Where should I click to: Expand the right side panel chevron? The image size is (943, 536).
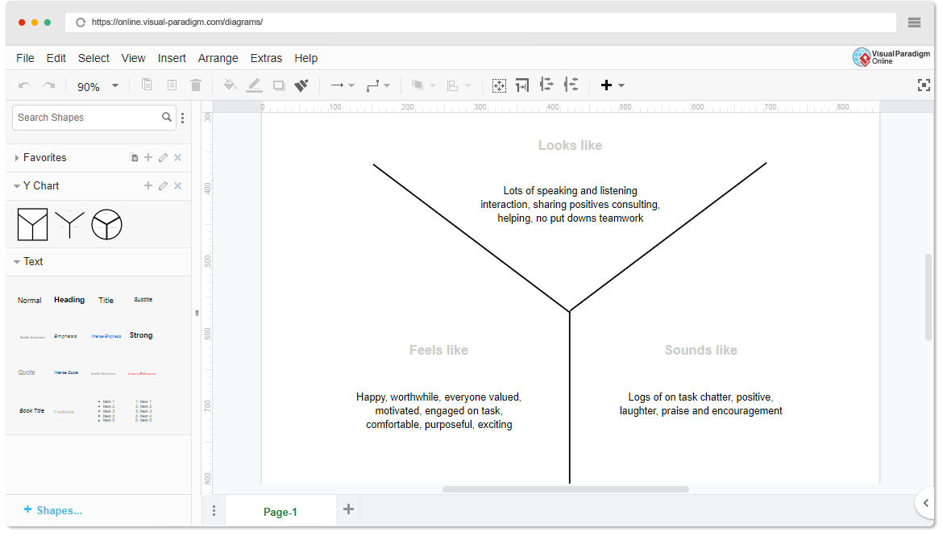pyautogui.click(x=925, y=503)
